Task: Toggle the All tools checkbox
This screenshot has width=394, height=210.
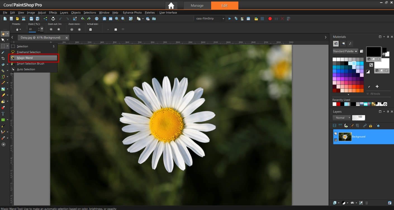Action: [x=368, y=94]
